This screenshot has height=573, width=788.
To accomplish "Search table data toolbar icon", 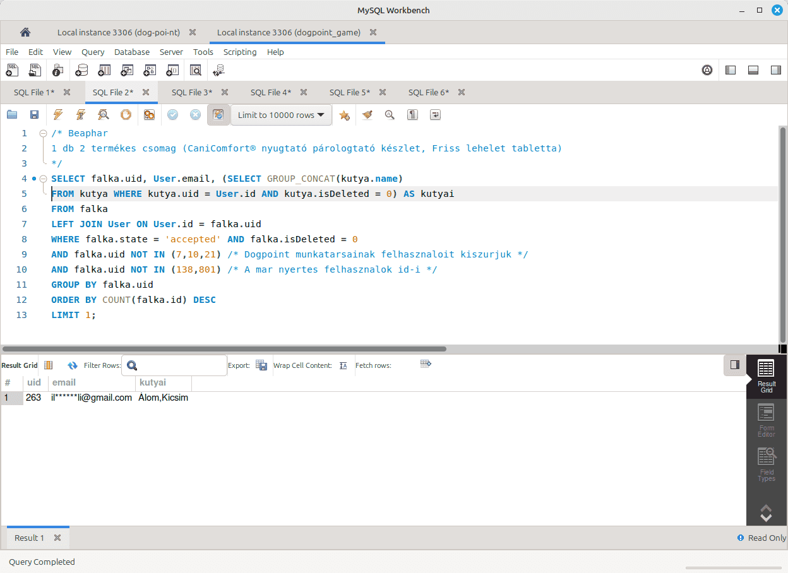I will tap(196, 70).
